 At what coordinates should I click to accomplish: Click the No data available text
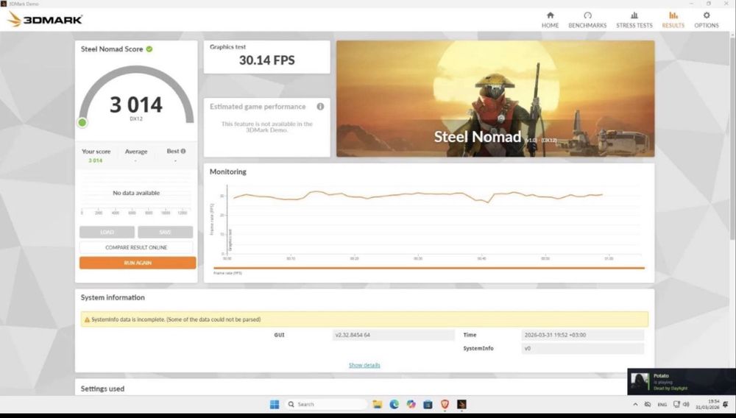pos(136,193)
